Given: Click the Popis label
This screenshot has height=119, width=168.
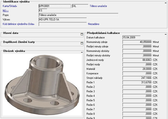Looking at the screenshot, I should (x=6, y=15).
